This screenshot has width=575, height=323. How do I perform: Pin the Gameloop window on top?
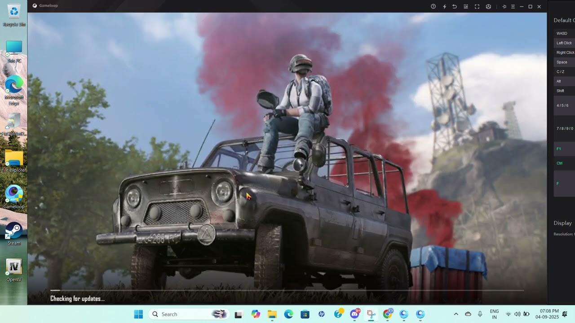[504, 6]
